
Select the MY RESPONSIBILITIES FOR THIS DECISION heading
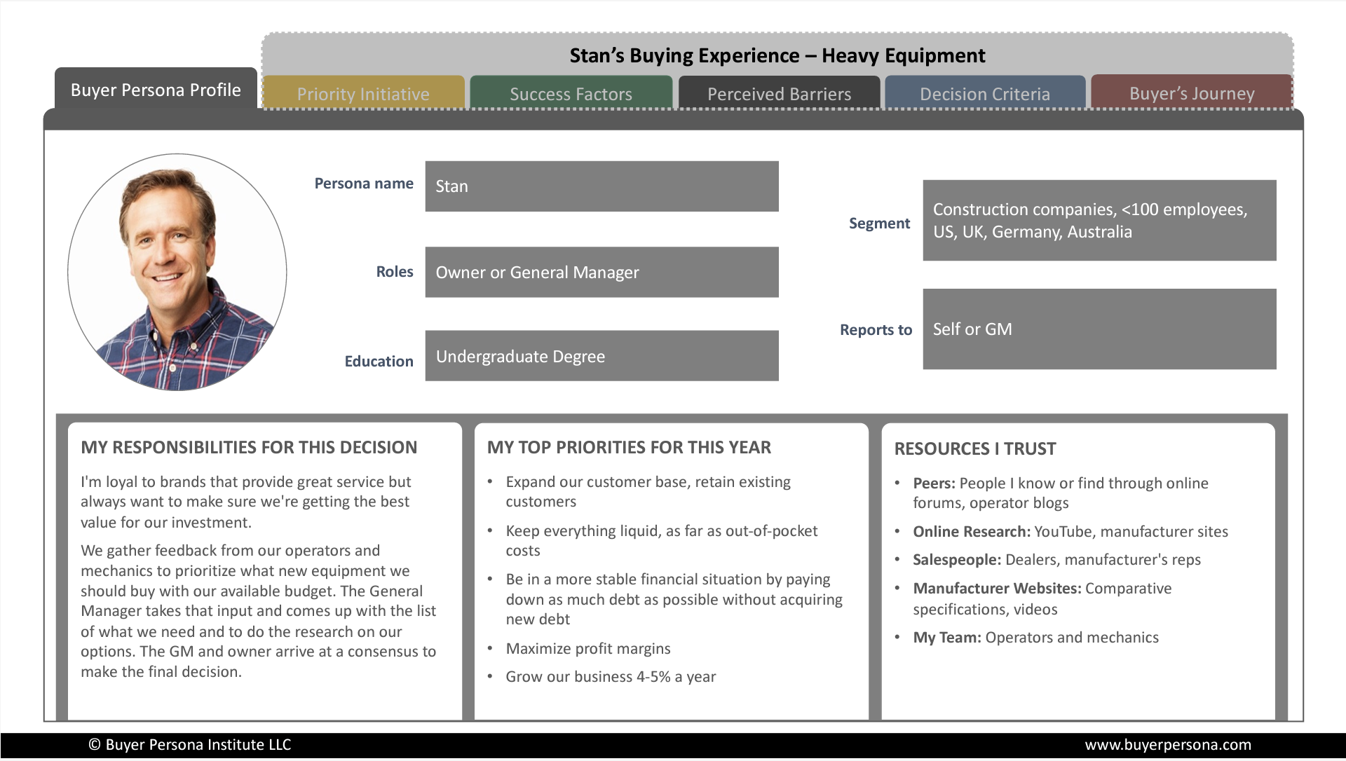tap(250, 447)
